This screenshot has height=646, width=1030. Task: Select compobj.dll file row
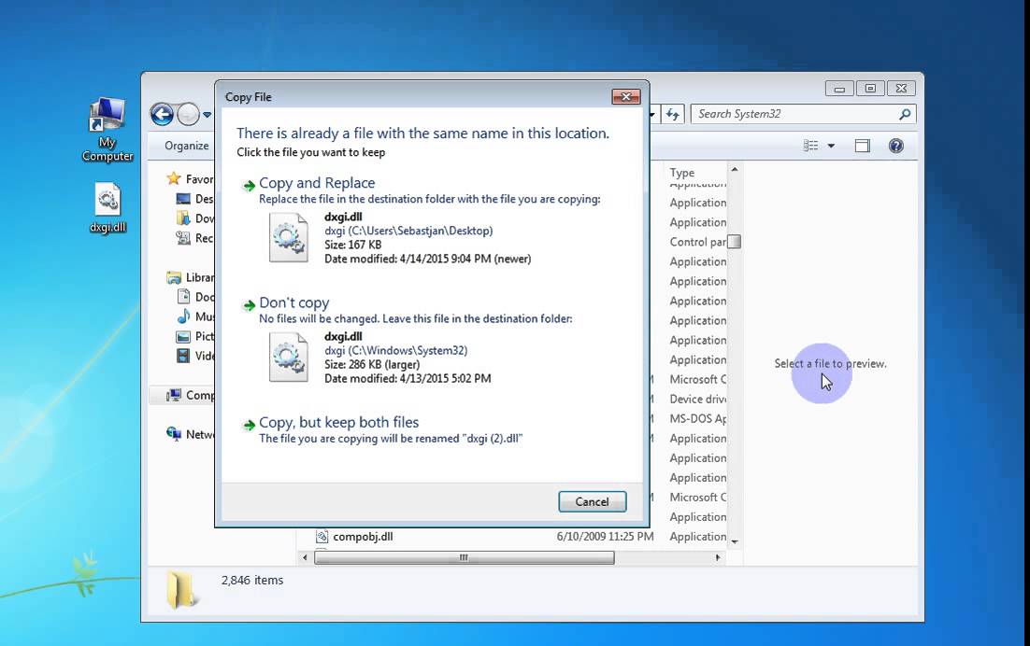[x=521, y=537]
